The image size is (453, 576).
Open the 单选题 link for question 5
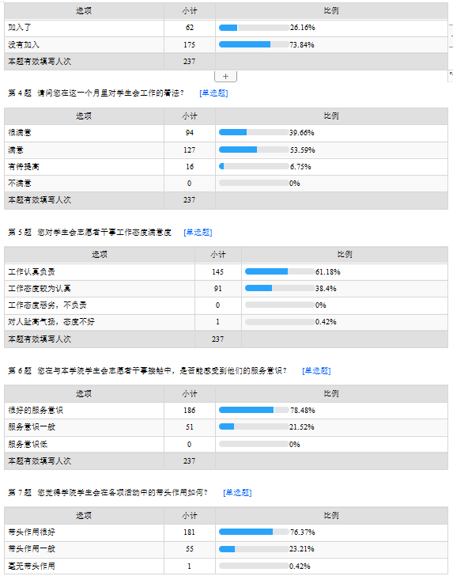[198, 232]
